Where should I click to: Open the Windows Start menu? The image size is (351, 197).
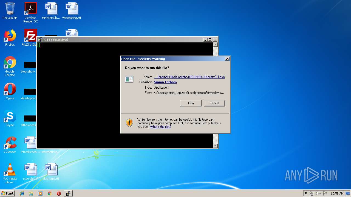coord(8,193)
